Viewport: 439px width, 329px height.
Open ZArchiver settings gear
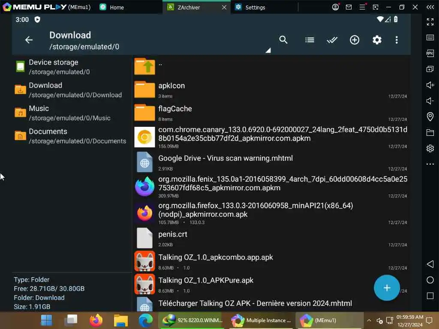(x=377, y=40)
